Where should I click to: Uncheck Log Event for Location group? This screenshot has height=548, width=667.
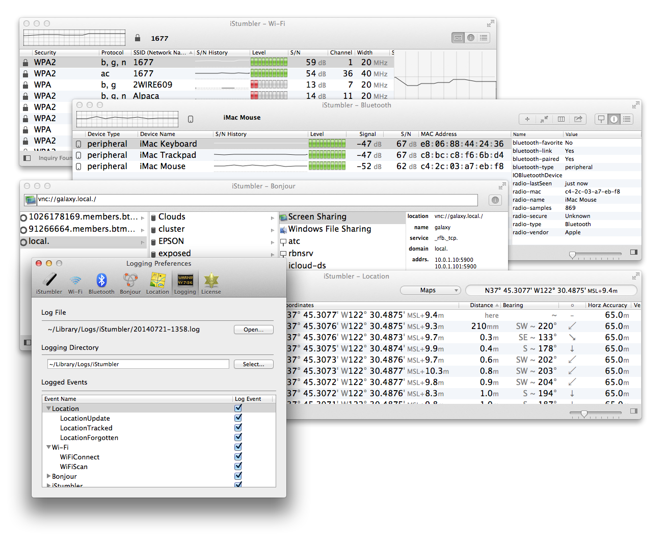coord(238,408)
